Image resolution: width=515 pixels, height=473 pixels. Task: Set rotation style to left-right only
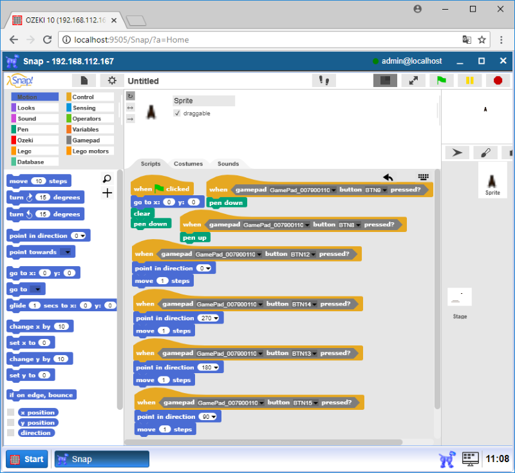coord(131,108)
